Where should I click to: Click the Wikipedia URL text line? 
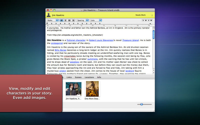coord(75,35)
